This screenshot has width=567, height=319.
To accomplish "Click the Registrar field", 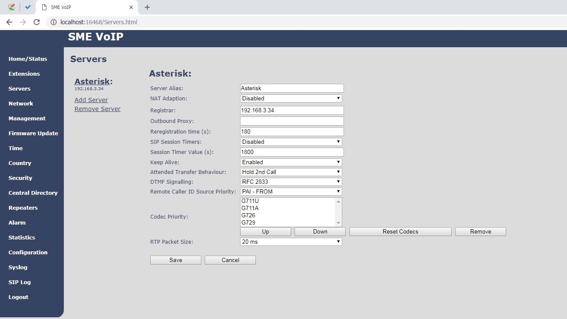I will [292, 110].
